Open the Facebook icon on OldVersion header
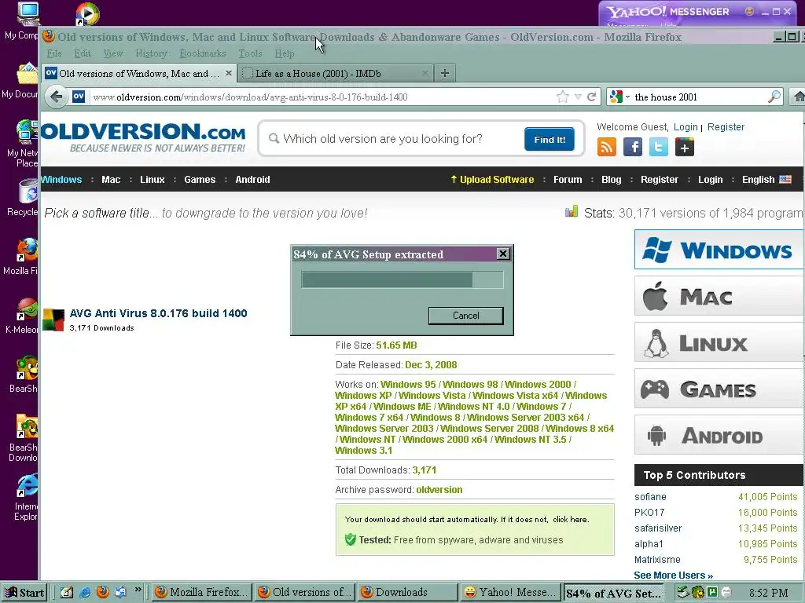This screenshot has width=805, height=603. (633, 147)
